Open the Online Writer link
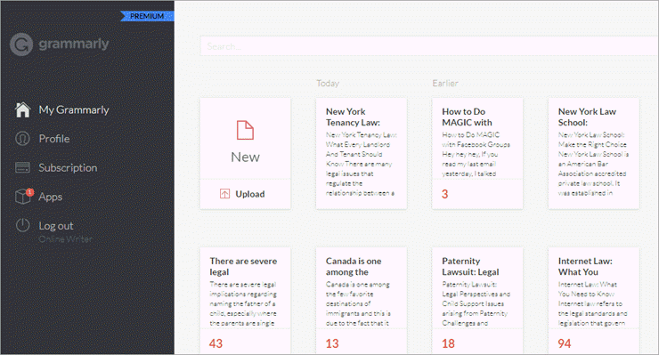Viewport: 659px width, 355px height. [x=66, y=239]
